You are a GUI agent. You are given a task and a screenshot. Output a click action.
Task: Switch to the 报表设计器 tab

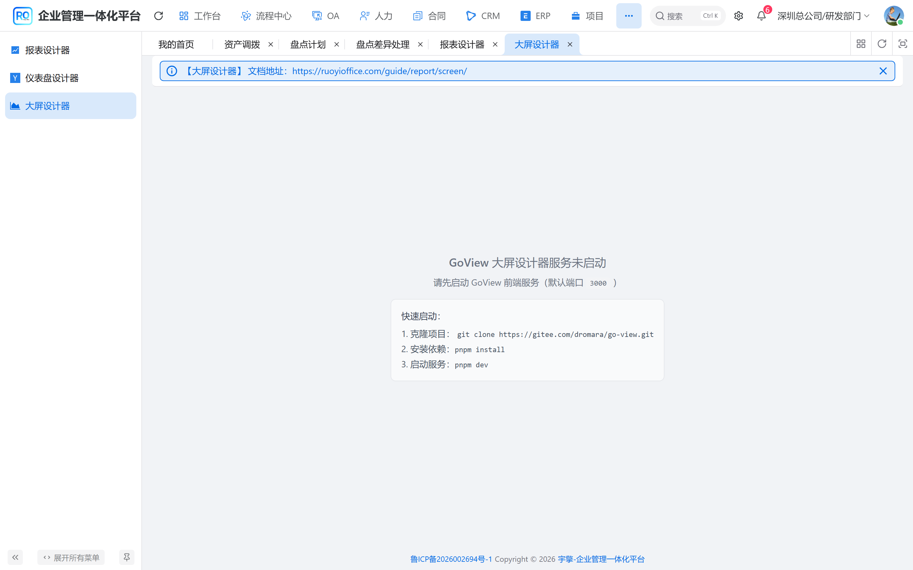pyautogui.click(x=462, y=44)
